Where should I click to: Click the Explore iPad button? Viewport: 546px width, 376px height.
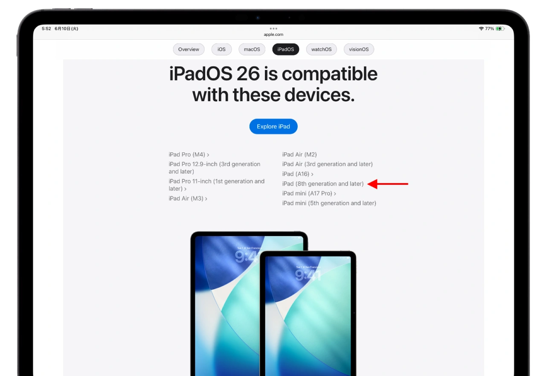point(273,126)
